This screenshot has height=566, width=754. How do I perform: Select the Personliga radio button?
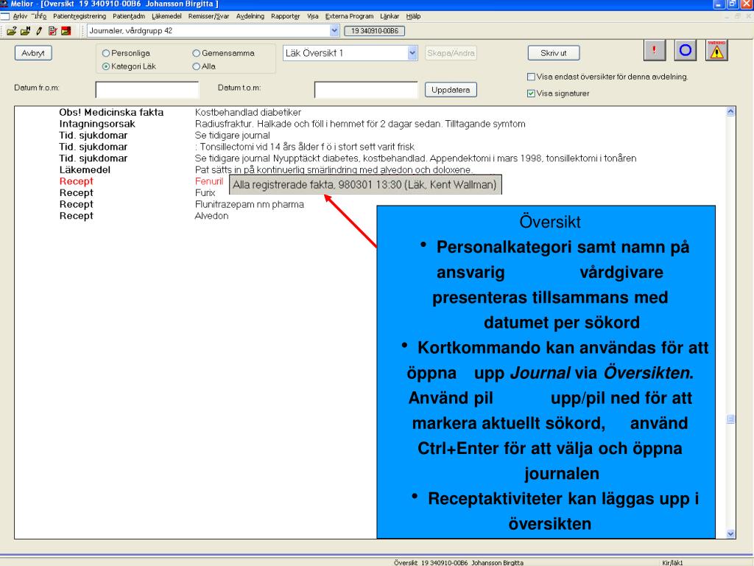click(x=106, y=53)
